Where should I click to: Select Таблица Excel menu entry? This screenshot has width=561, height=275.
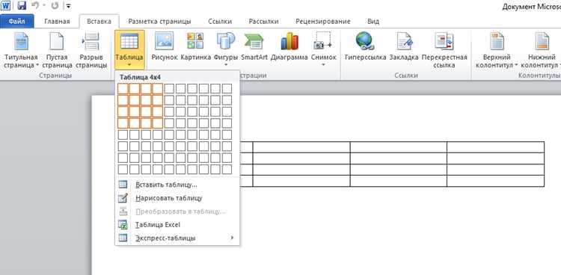coord(177,225)
